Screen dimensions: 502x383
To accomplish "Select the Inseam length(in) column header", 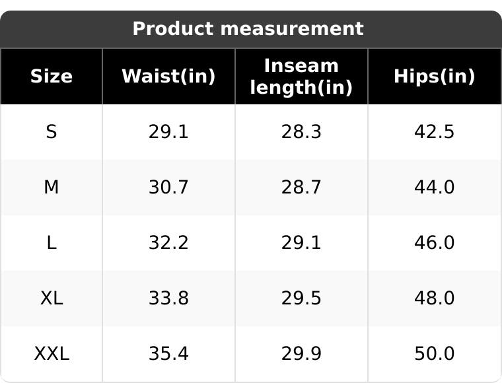I will click(x=301, y=76).
